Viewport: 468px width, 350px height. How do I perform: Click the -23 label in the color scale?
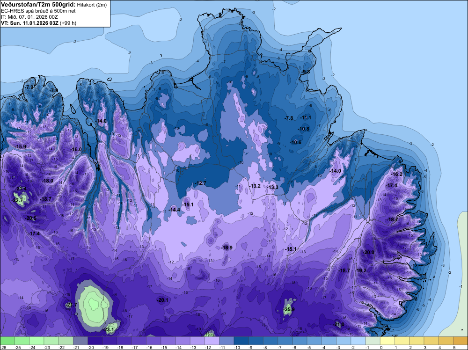coord(47,347)
